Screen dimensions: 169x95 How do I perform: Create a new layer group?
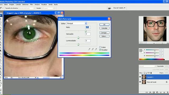point(161,92)
